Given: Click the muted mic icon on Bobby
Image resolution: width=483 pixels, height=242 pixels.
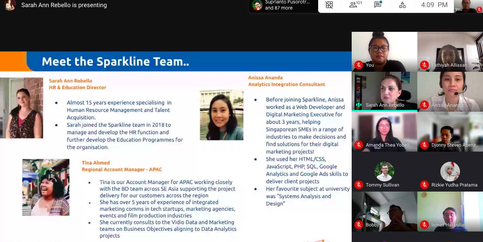Looking at the screenshot, I should 358,225.
